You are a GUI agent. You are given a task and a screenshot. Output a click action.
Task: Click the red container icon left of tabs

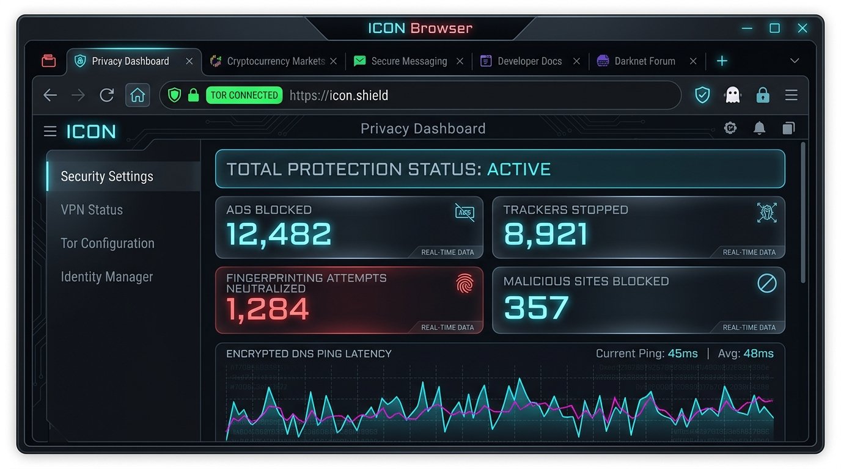[x=49, y=61]
